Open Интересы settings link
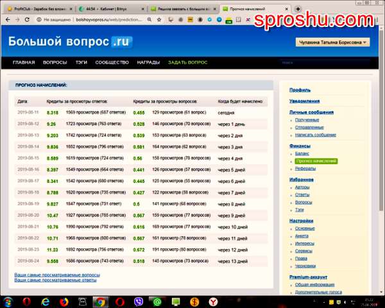This screenshot has width=385, height=308. (304, 243)
